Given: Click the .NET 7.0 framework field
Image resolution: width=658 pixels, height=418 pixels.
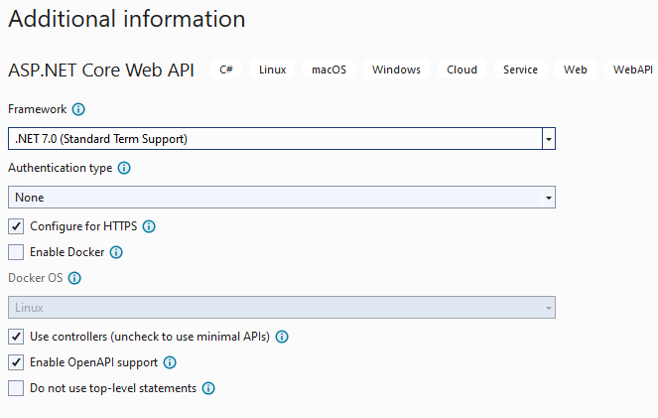Looking at the screenshot, I should click(x=274, y=139).
